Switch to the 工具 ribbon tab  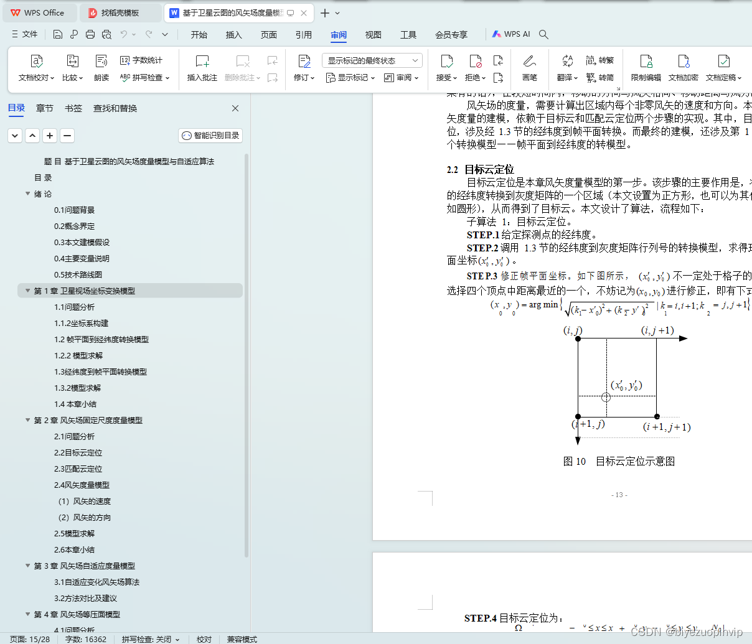pos(408,35)
